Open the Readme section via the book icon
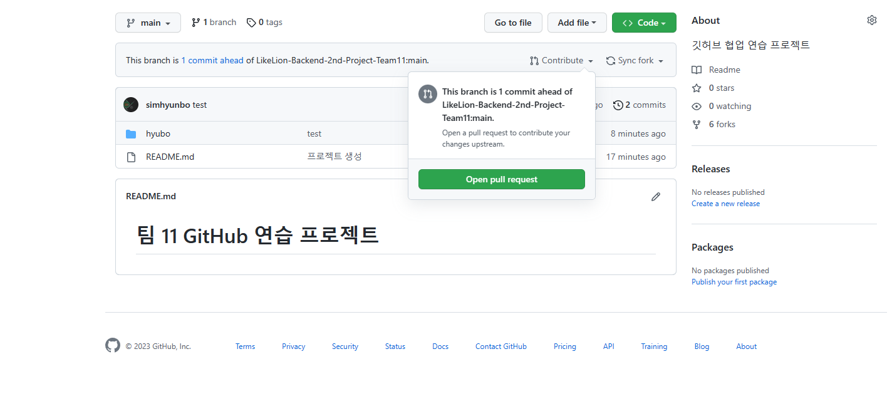The image size is (892, 401). tap(697, 70)
